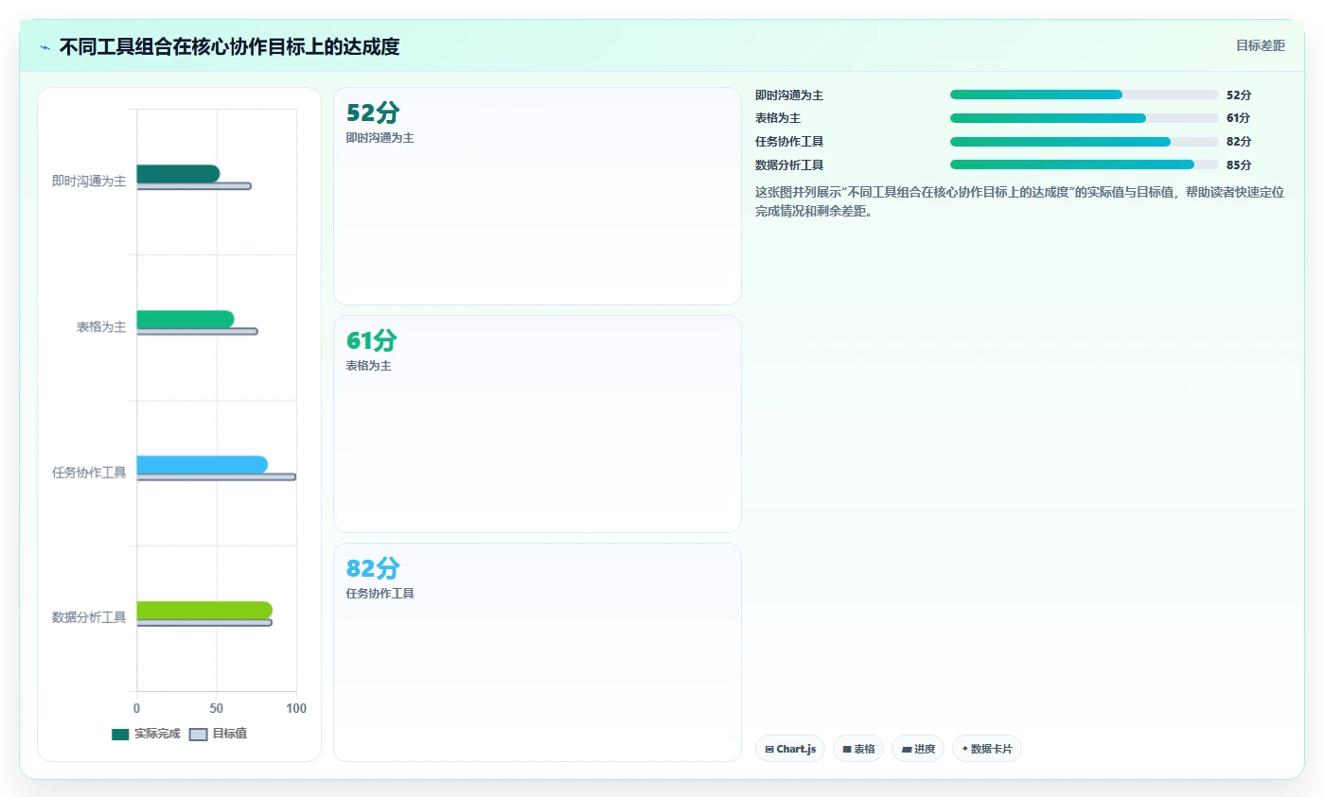
Task: Click the 数据分析工具 label on chart axis
Action: (x=89, y=618)
